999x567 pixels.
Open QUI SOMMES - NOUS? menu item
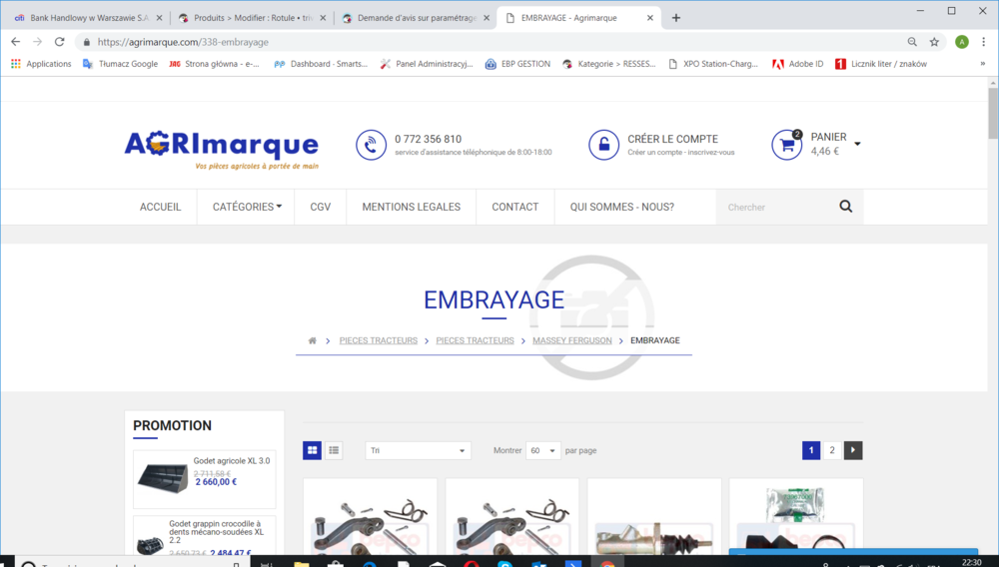621,207
